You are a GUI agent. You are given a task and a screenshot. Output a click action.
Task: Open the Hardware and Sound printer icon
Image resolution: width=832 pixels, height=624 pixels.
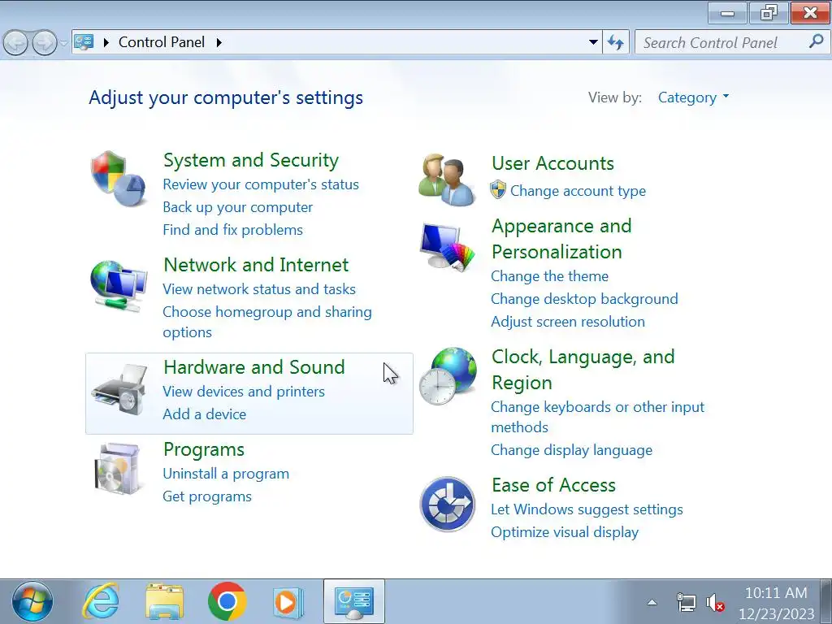tap(119, 389)
